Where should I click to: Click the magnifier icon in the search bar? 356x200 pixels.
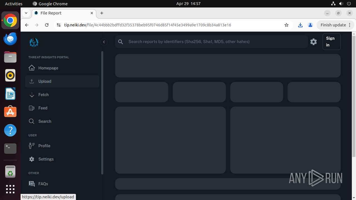pyautogui.click(x=120, y=42)
